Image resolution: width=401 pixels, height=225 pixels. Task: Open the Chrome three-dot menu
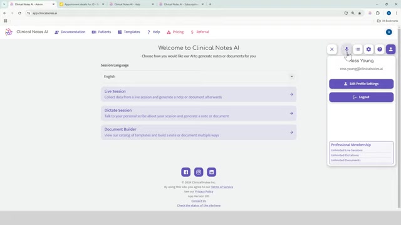pos(397,13)
